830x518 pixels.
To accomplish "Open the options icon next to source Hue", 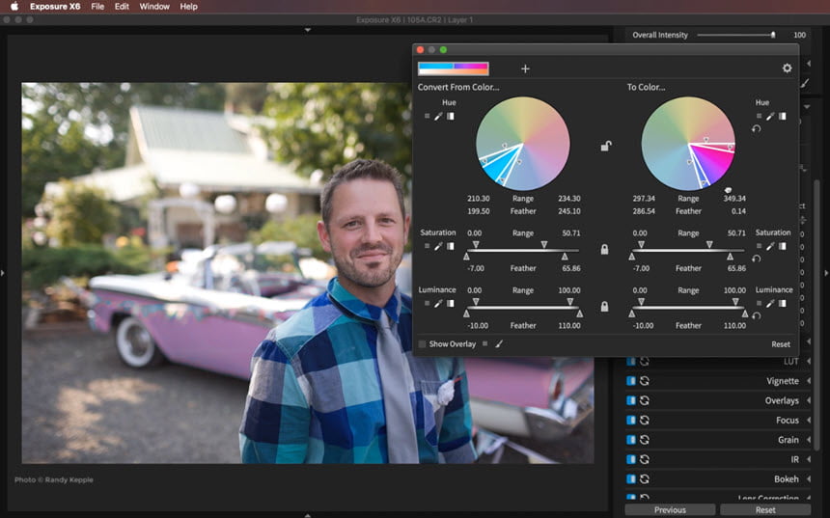I will pos(427,117).
